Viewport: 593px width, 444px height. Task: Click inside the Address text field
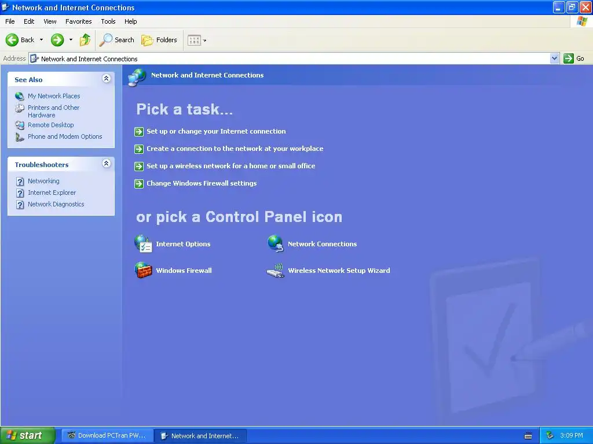click(290, 58)
